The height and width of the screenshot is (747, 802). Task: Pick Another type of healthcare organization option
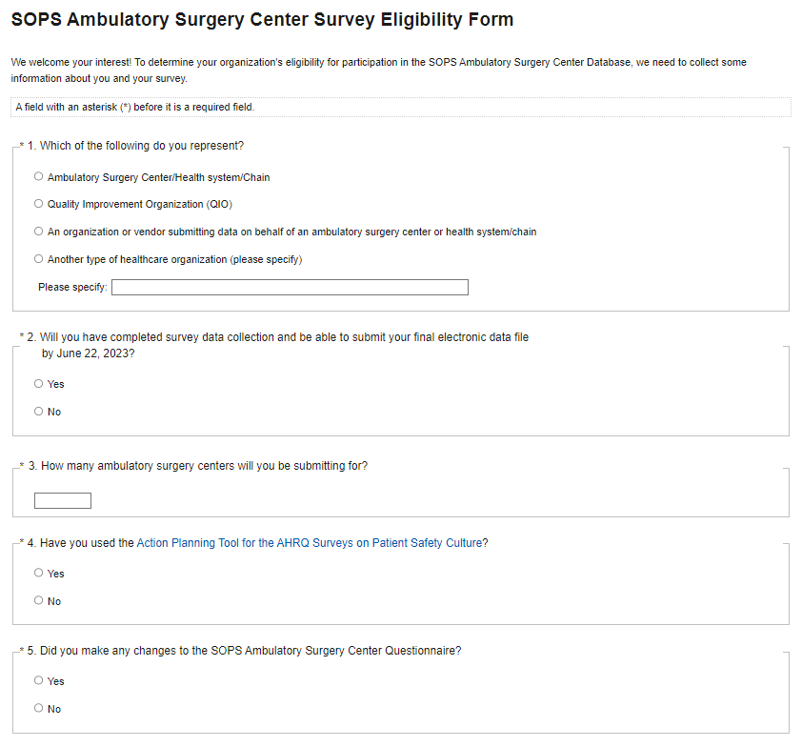39,259
